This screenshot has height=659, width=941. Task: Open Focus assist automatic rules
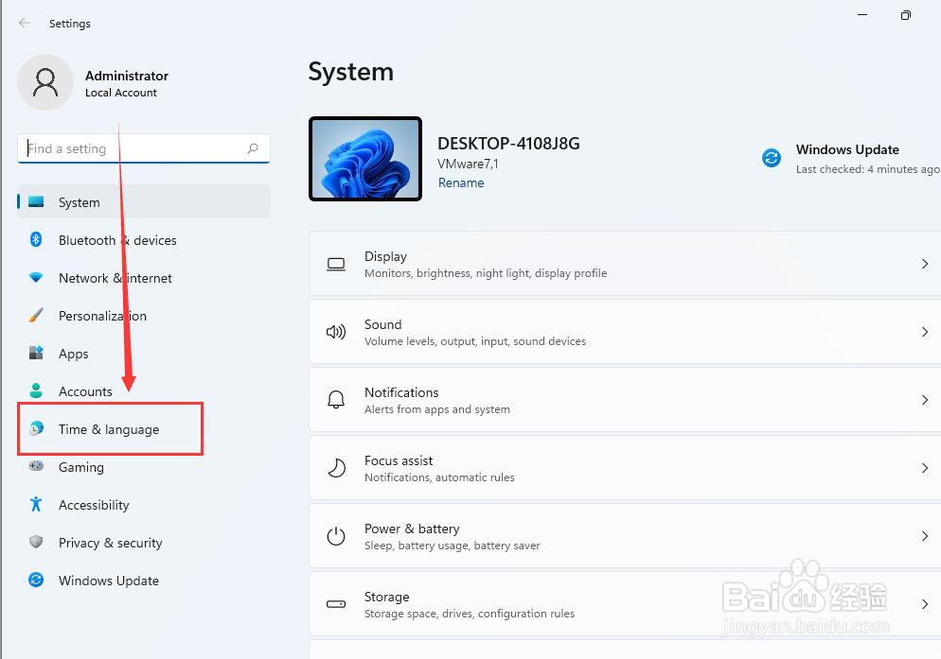(625, 468)
